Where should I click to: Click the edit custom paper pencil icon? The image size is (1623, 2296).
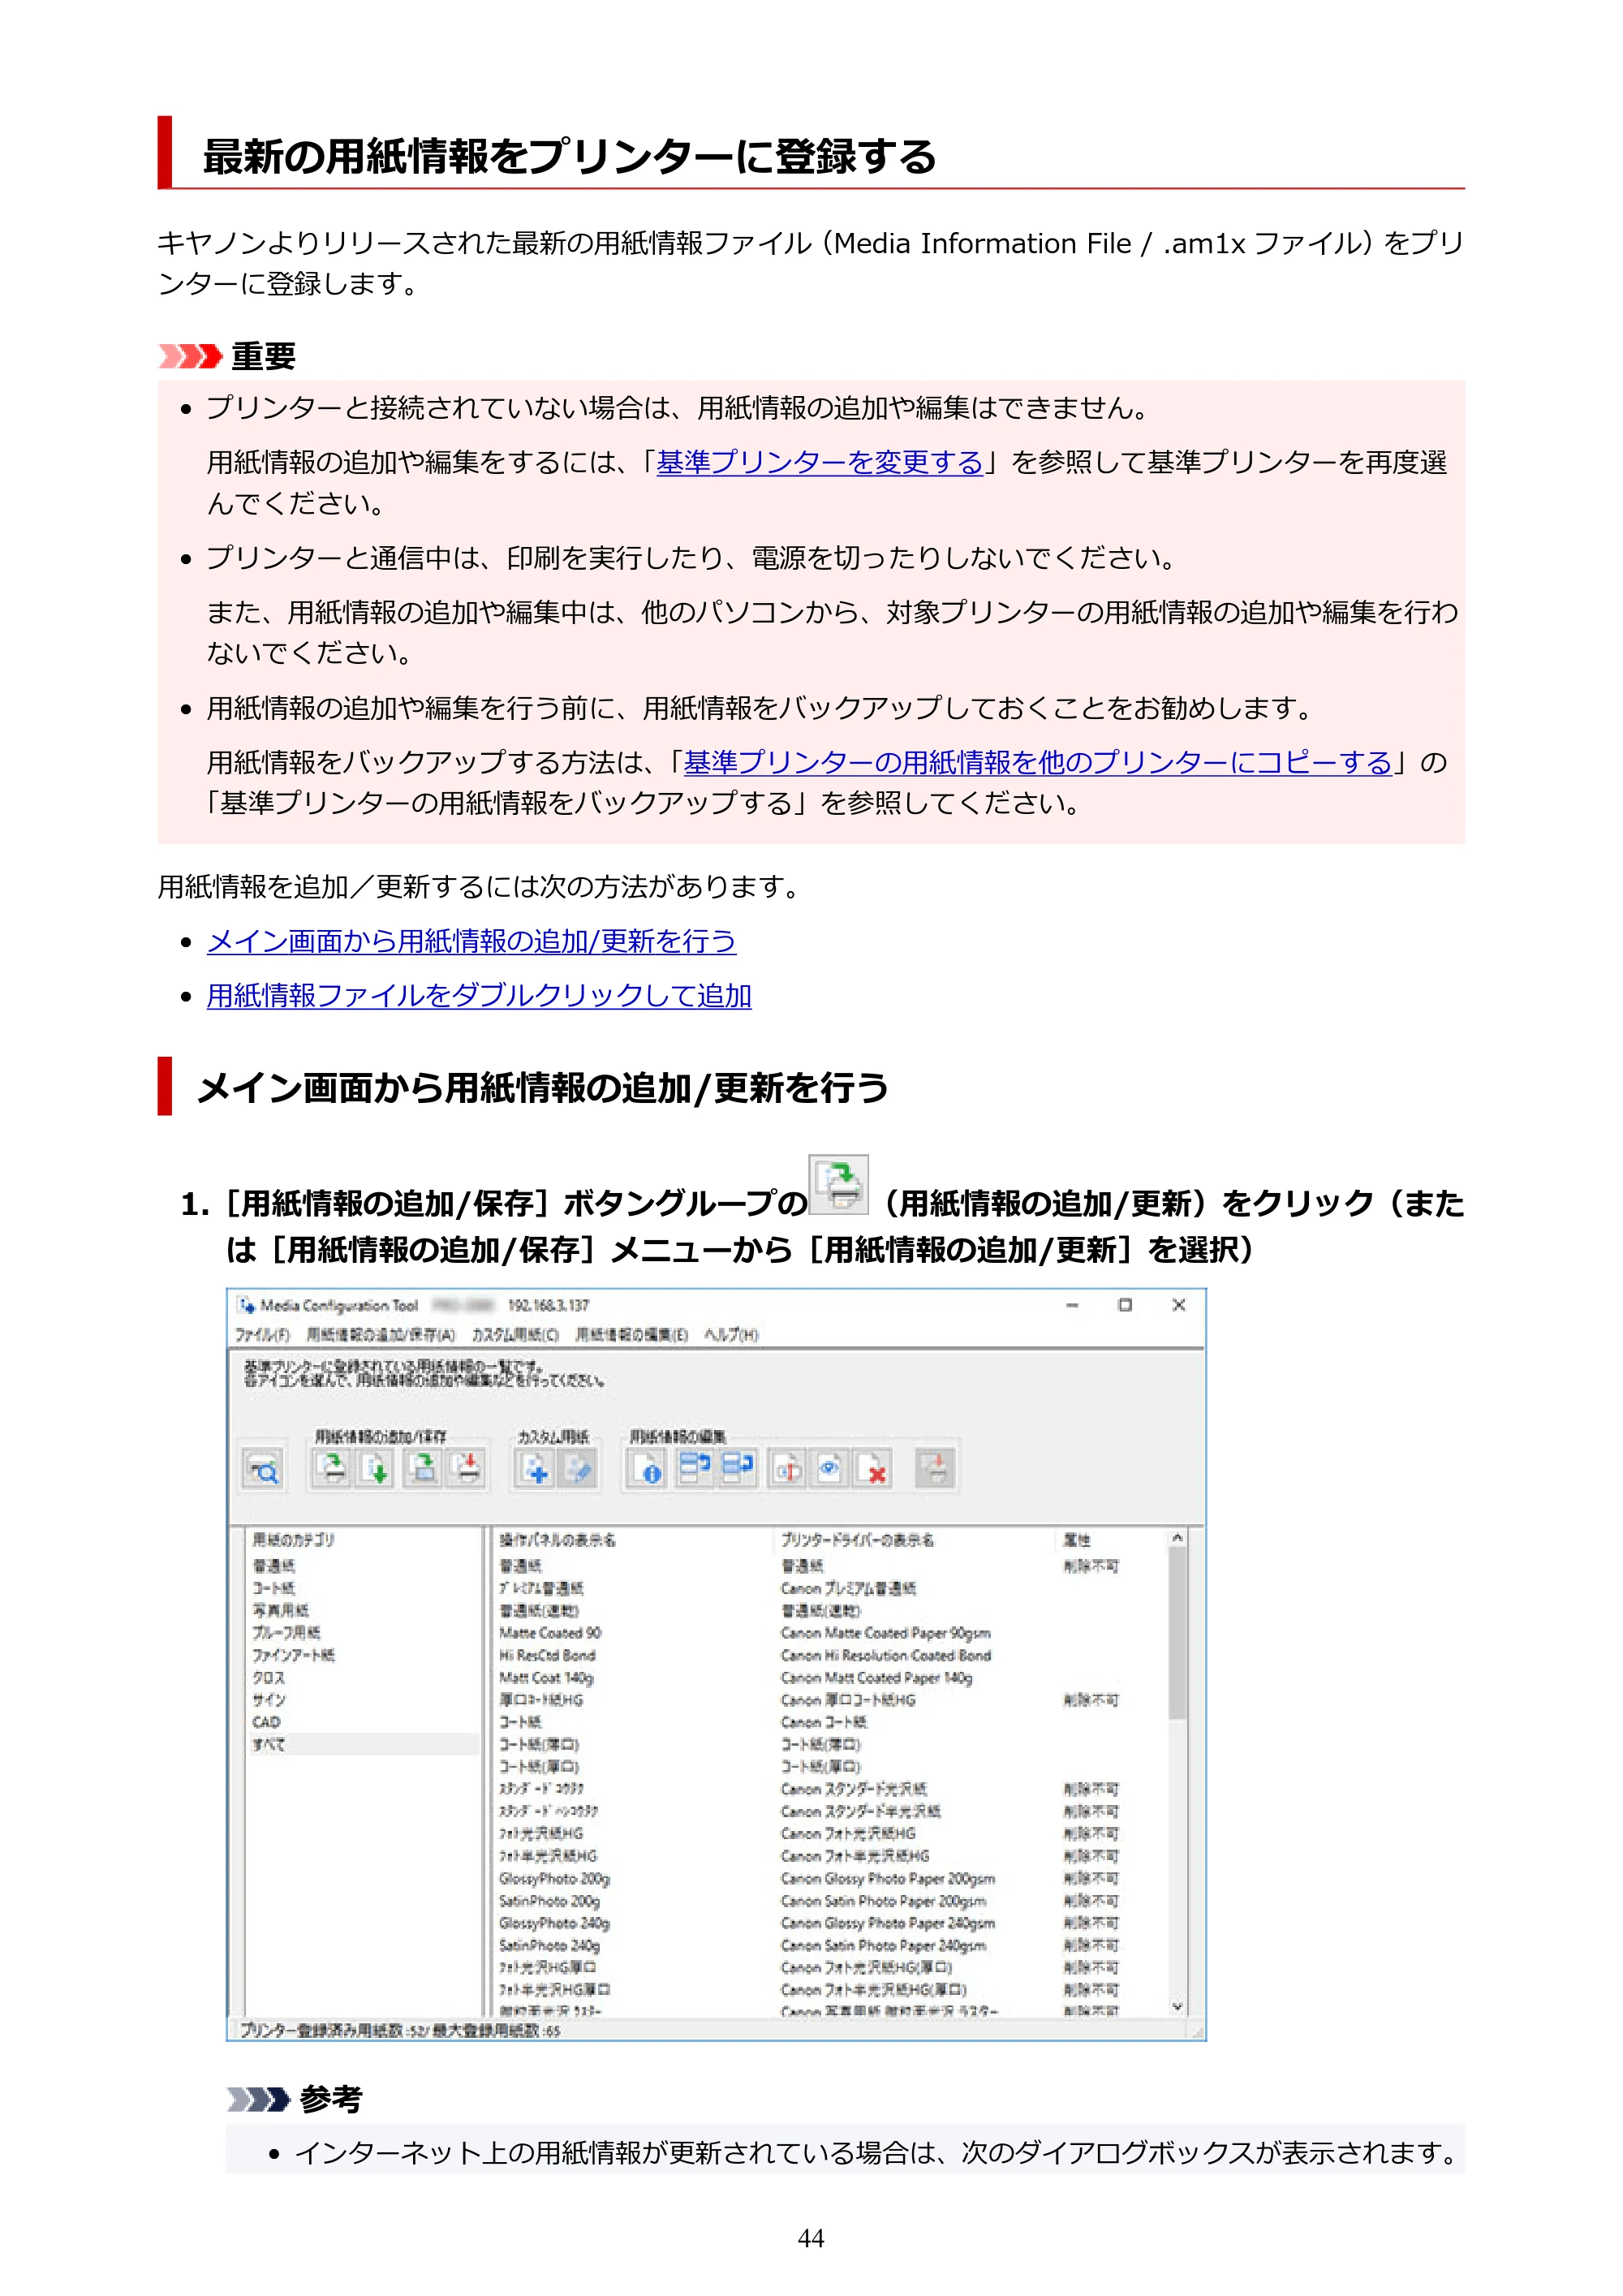(x=578, y=1469)
